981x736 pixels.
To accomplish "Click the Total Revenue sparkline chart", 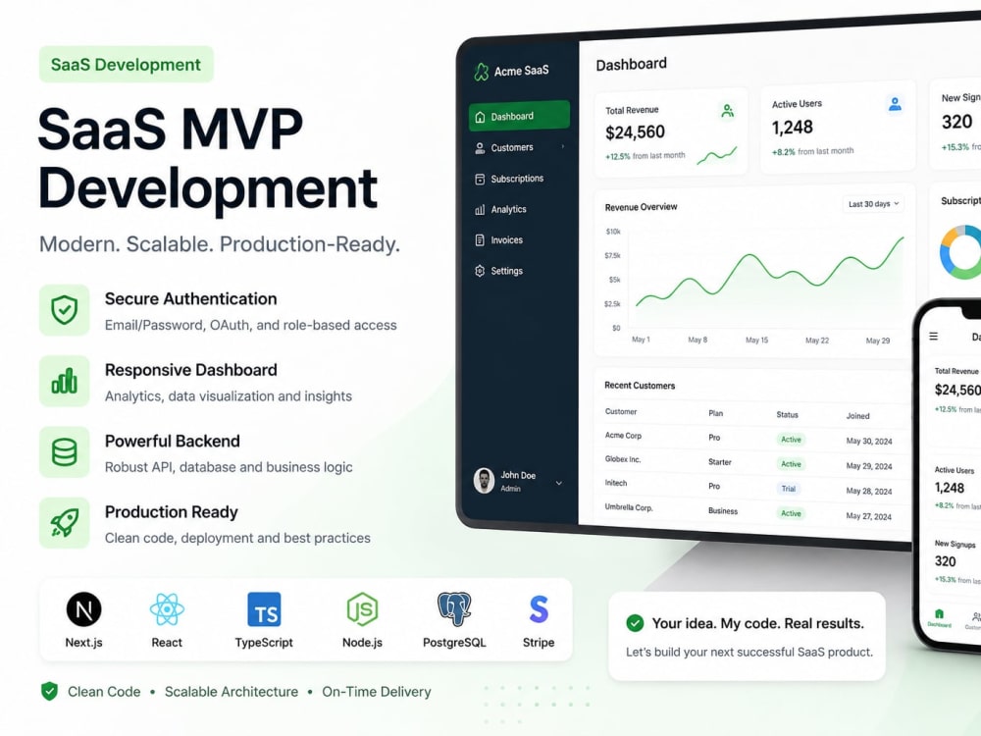I will pos(717,155).
